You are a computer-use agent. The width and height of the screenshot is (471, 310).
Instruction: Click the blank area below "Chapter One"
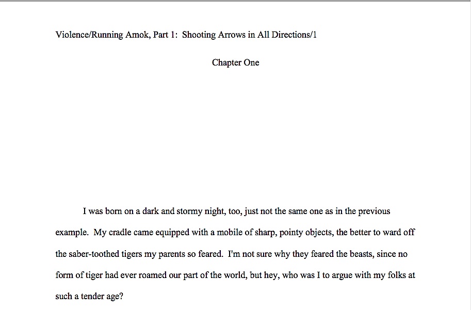pyautogui.click(x=235, y=132)
